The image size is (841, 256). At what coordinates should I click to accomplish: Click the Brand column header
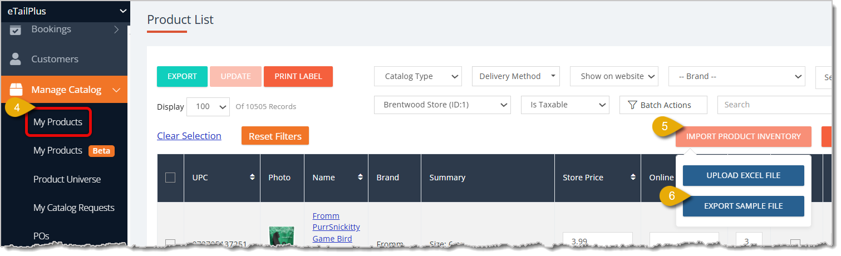(x=388, y=178)
